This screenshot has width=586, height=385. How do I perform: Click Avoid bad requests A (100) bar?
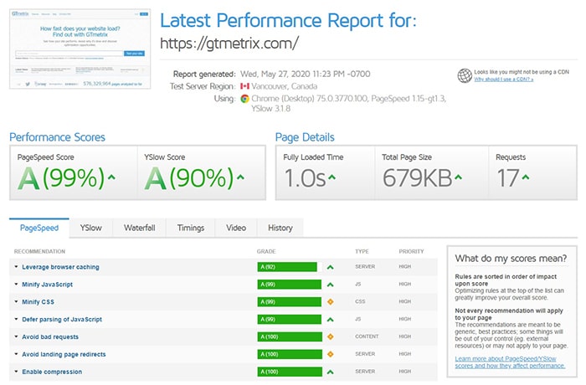pos(290,336)
